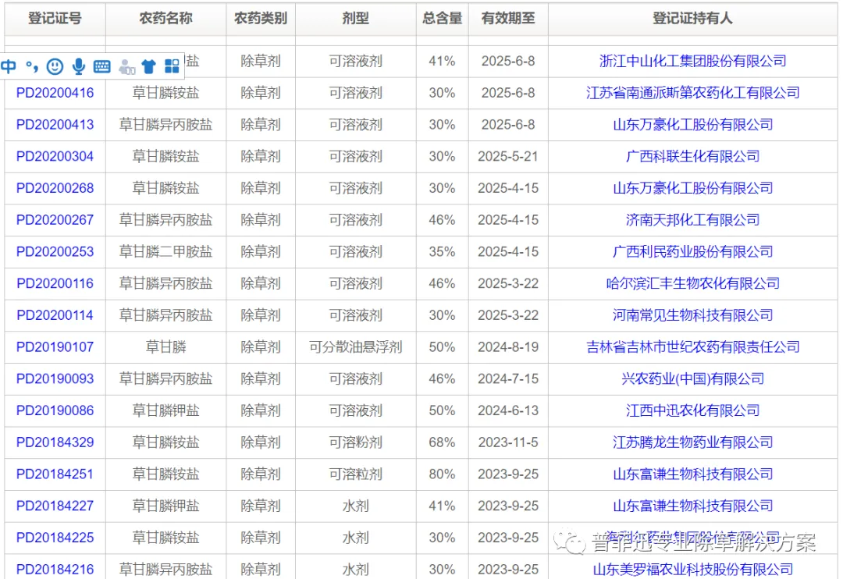Screen dimensions: 843x579
Task: Open the IME toolbox grid icon
Action: tap(172, 66)
